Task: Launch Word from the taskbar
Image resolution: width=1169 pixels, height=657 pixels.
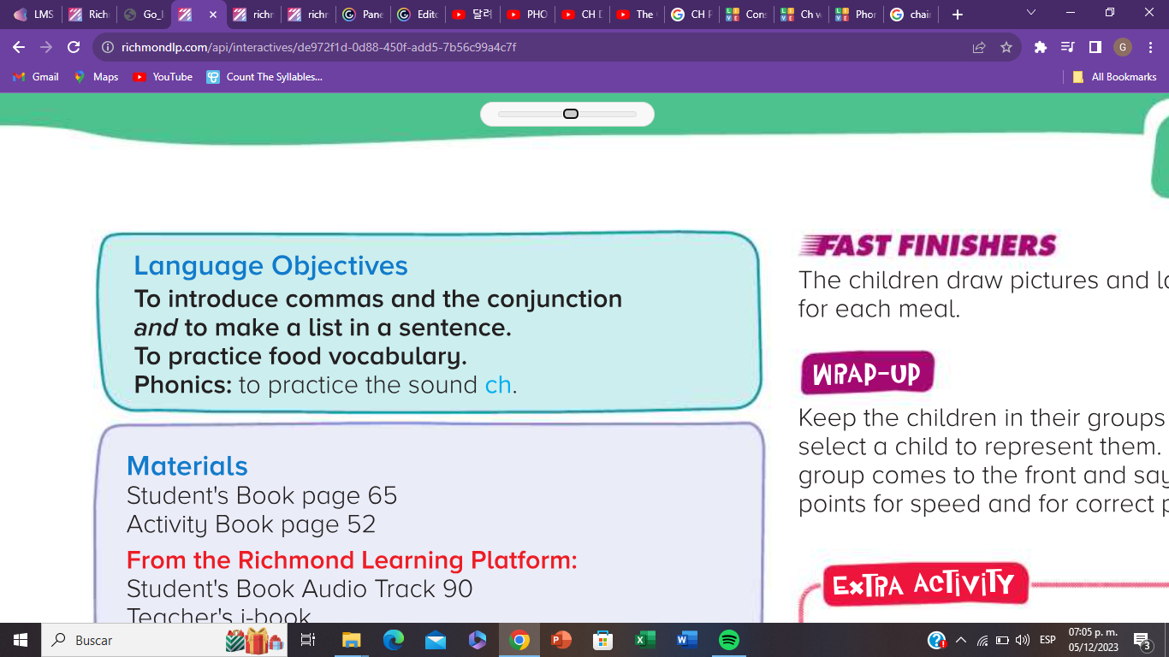Action: [x=685, y=640]
